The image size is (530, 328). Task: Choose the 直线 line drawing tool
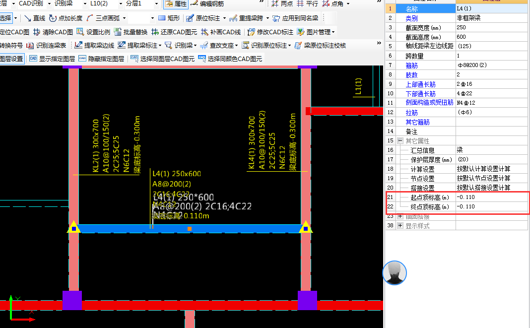point(35,18)
